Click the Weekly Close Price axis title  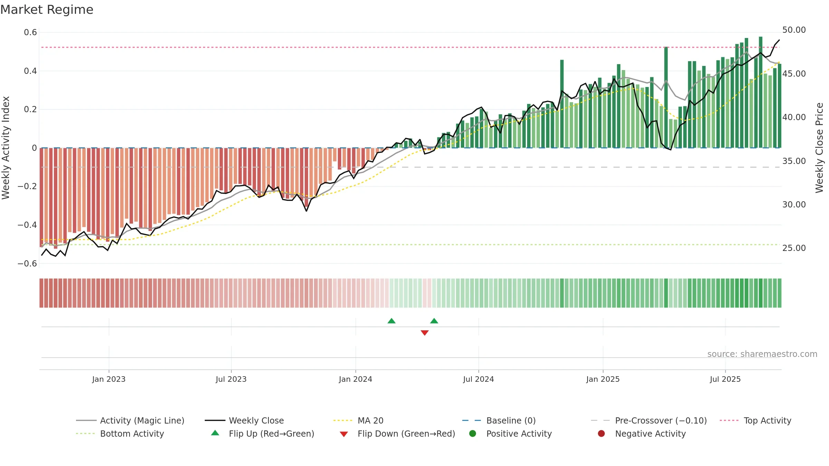pyautogui.click(x=819, y=148)
